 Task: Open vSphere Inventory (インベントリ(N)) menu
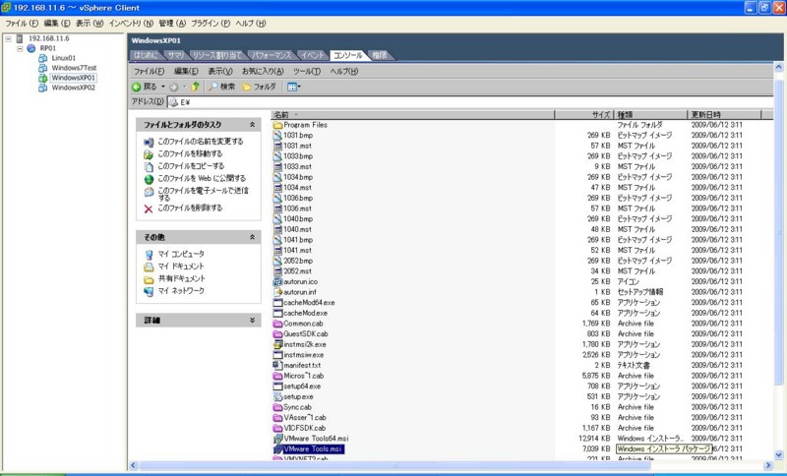tap(131, 24)
